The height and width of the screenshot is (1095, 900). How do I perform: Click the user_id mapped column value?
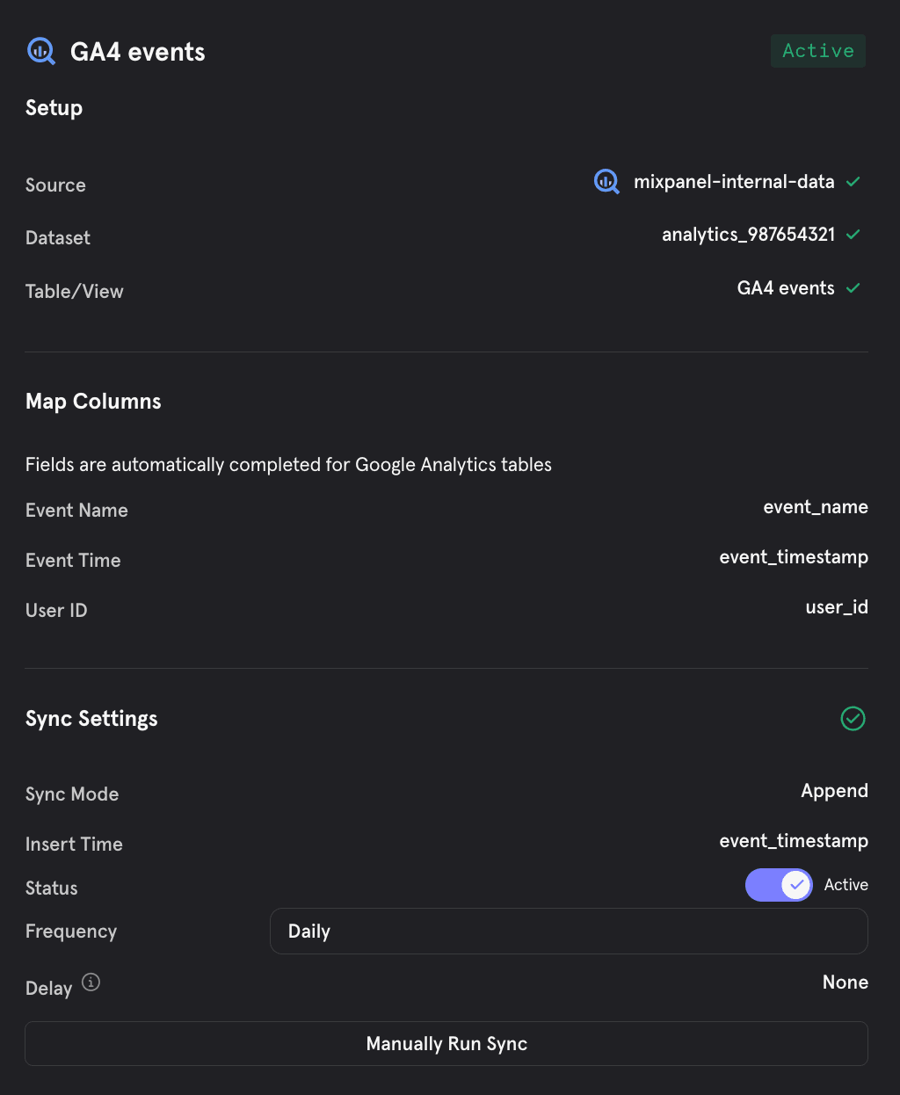click(x=837, y=607)
